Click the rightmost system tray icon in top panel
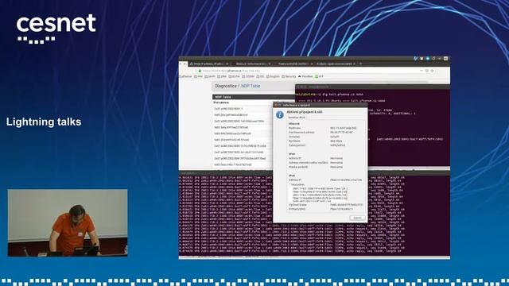The width and height of the screenshot is (509, 286). coord(445,59)
